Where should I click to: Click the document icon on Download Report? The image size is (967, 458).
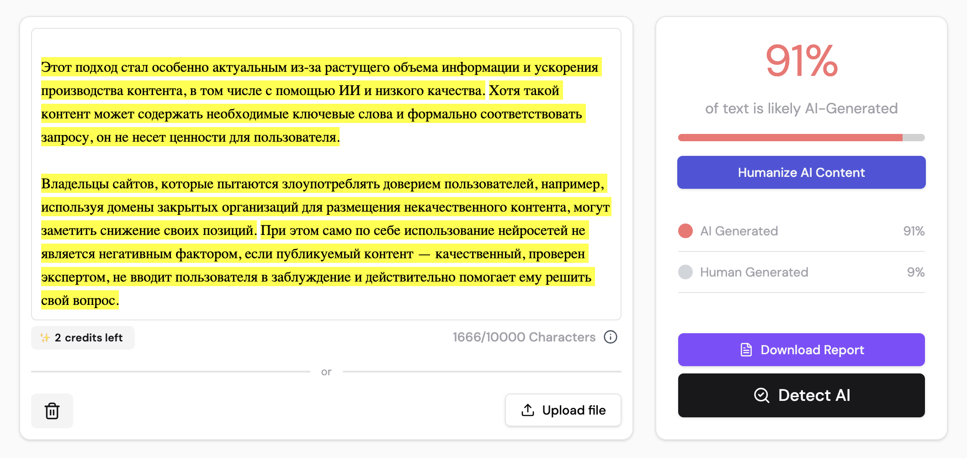coord(746,350)
